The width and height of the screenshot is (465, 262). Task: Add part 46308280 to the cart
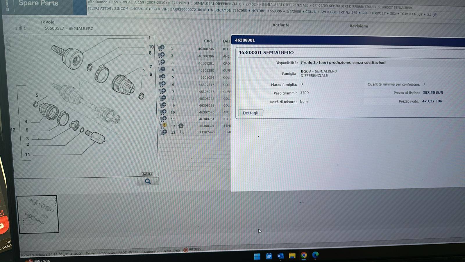click(162, 69)
